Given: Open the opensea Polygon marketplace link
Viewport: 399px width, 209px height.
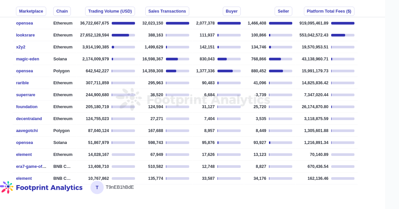Looking at the screenshot, I should (x=25, y=71).
